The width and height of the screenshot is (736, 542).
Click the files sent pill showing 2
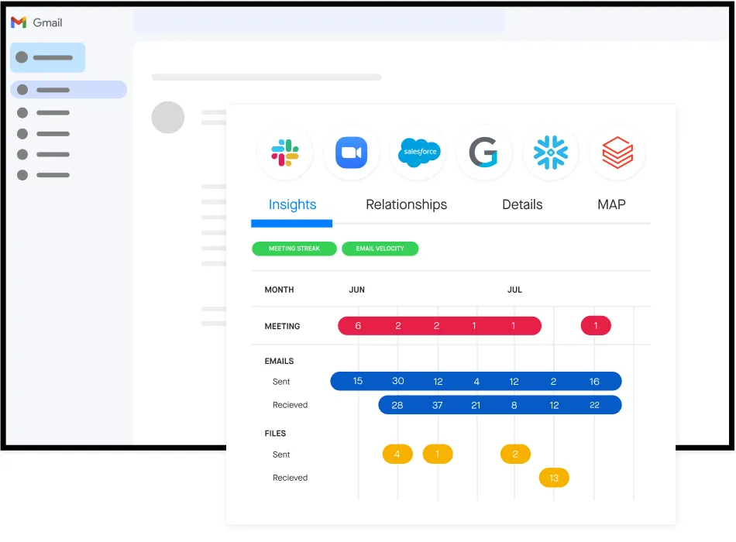pos(515,454)
